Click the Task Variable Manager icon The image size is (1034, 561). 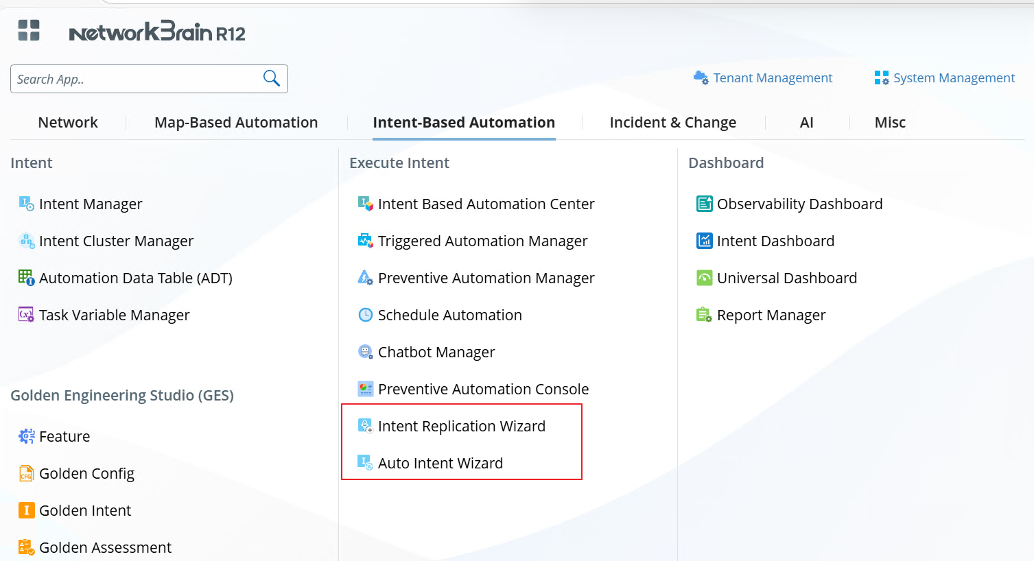click(x=26, y=315)
